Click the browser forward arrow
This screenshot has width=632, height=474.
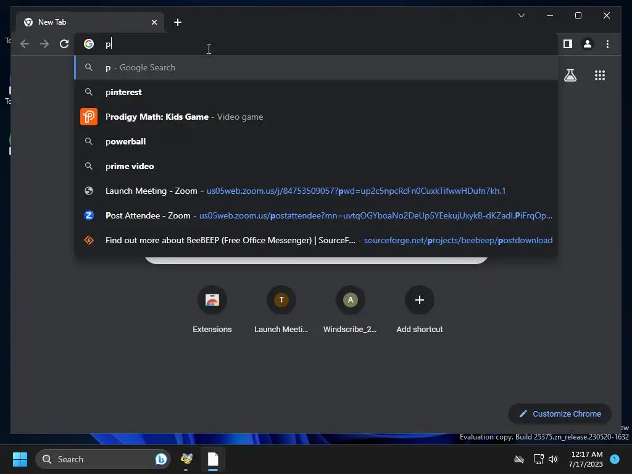pyautogui.click(x=44, y=44)
